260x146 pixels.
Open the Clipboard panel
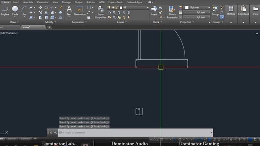[243, 11]
